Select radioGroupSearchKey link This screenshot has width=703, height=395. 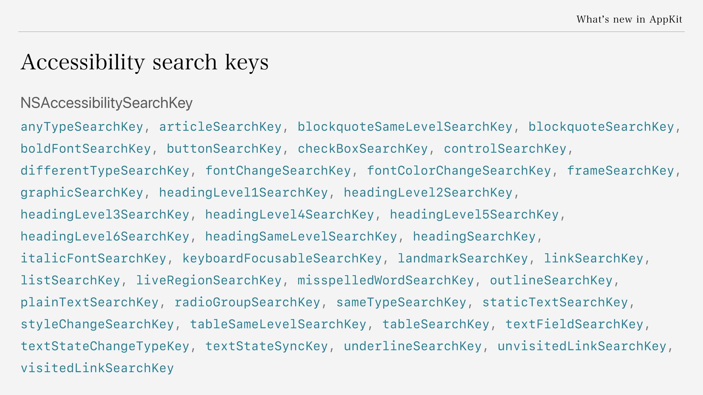tap(247, 302)
